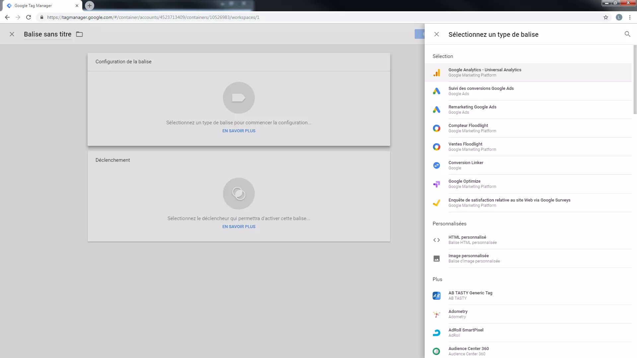637x358 pixels.
Task: Open EN SAVOIR PLUS under Déclenchement
Action: coord(239,227)
